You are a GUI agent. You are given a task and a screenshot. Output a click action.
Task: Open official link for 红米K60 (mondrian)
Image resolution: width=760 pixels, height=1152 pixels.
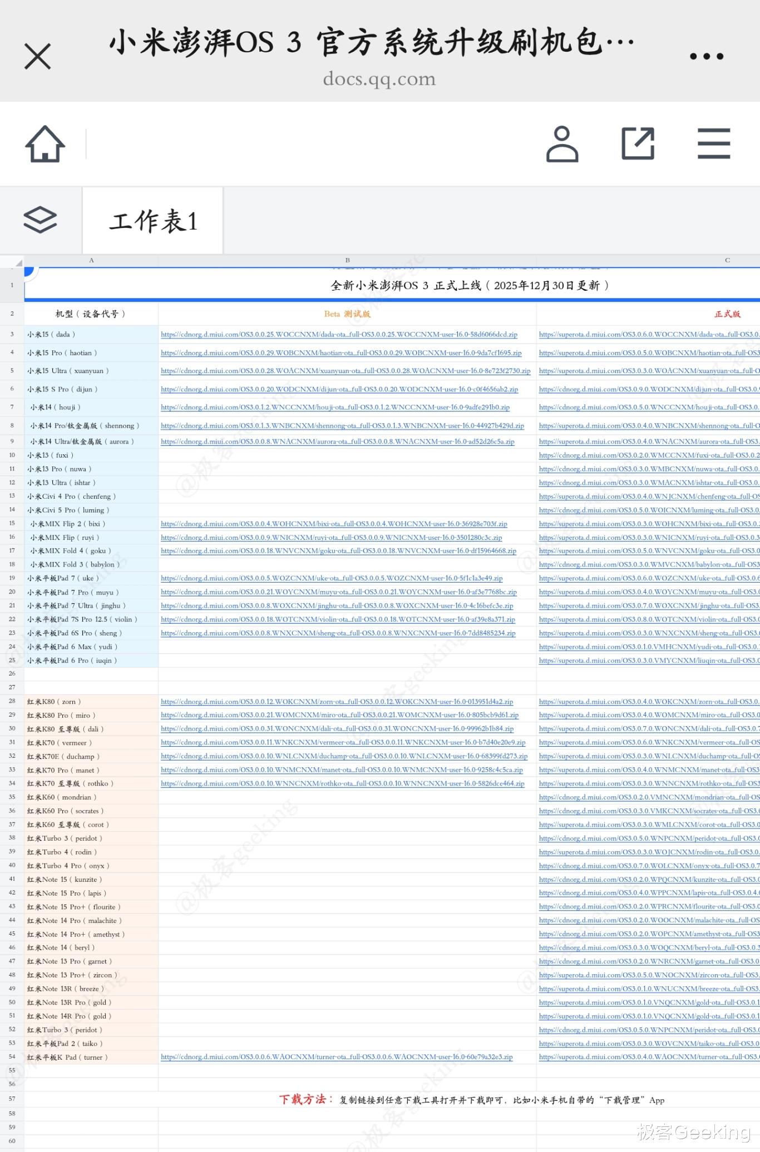pos(649,797)
